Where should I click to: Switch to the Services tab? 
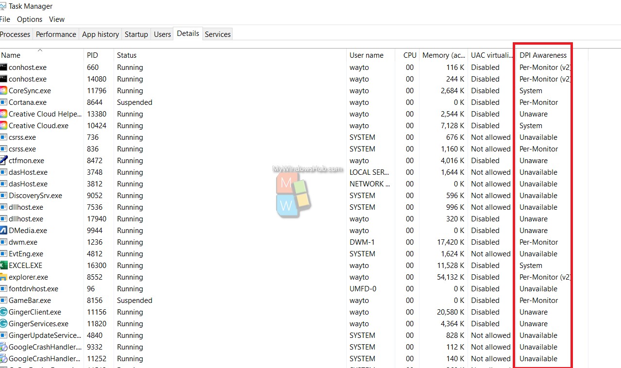218,34
